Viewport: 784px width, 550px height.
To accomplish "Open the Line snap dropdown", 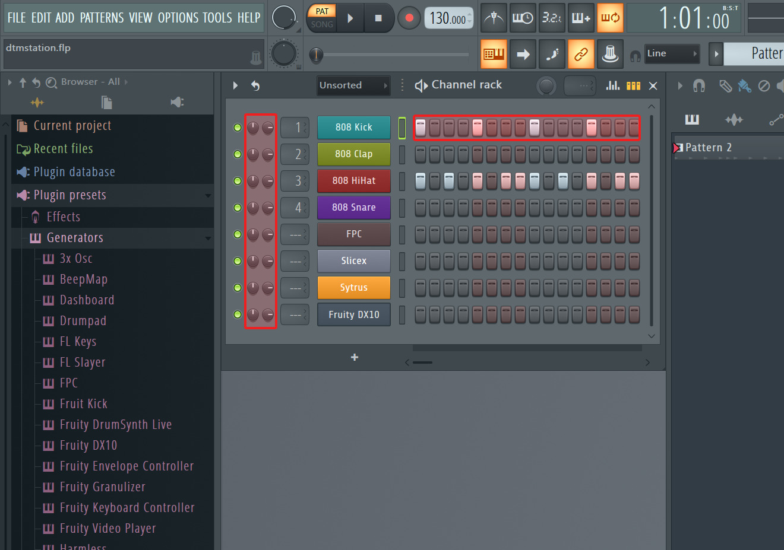I will 672,53.
